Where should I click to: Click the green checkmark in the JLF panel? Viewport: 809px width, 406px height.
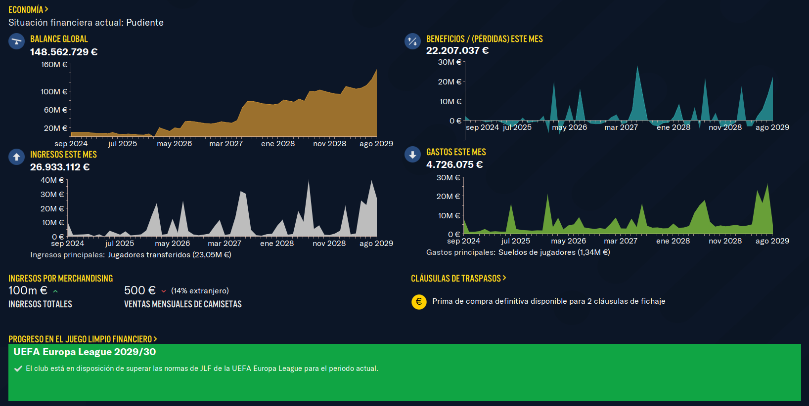(x=18, y=368)
